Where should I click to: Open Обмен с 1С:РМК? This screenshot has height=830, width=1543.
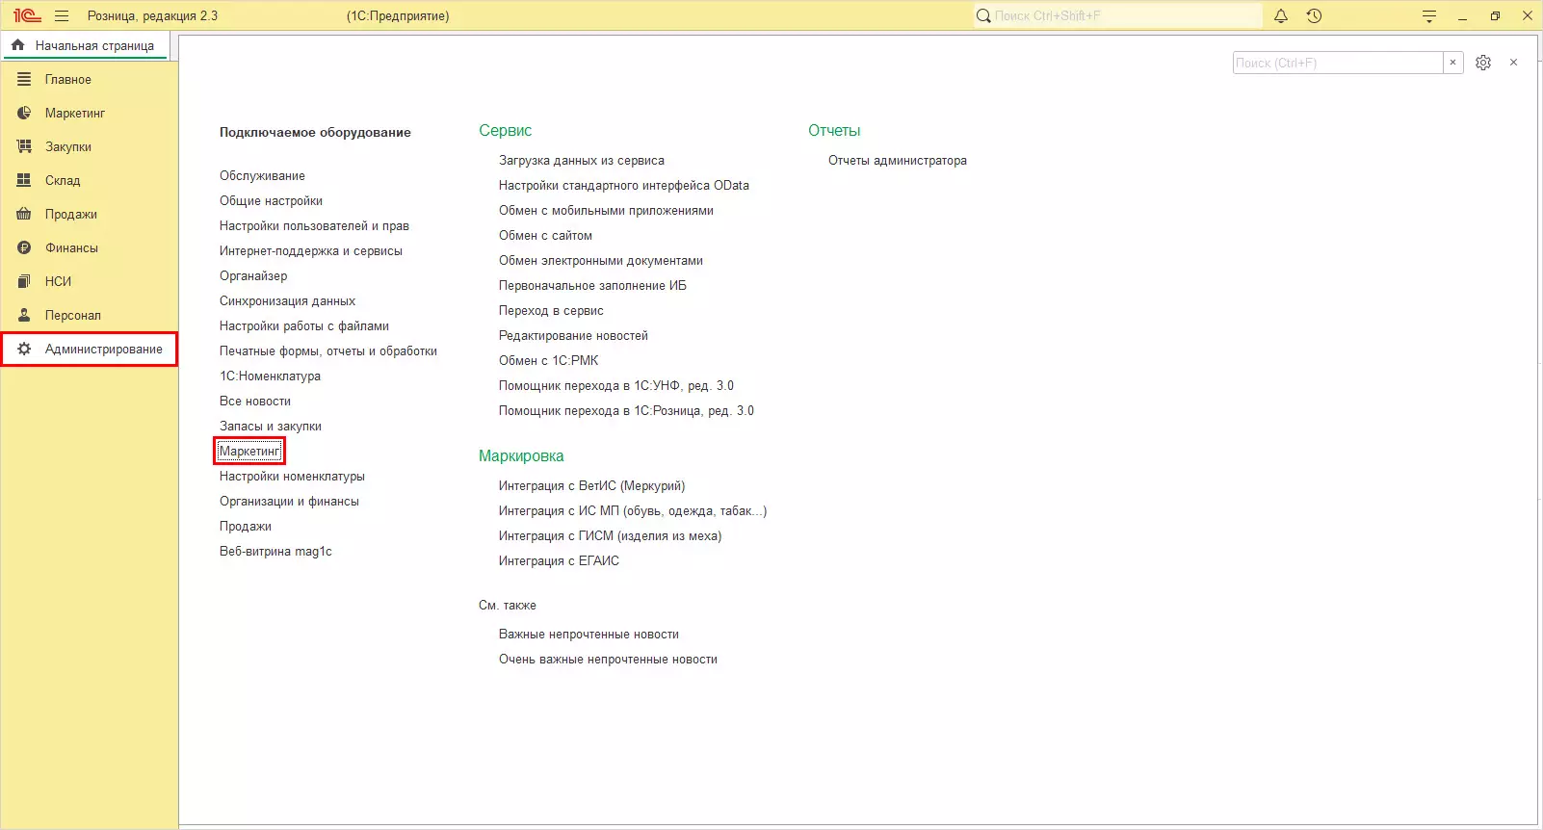click(548, 361)
